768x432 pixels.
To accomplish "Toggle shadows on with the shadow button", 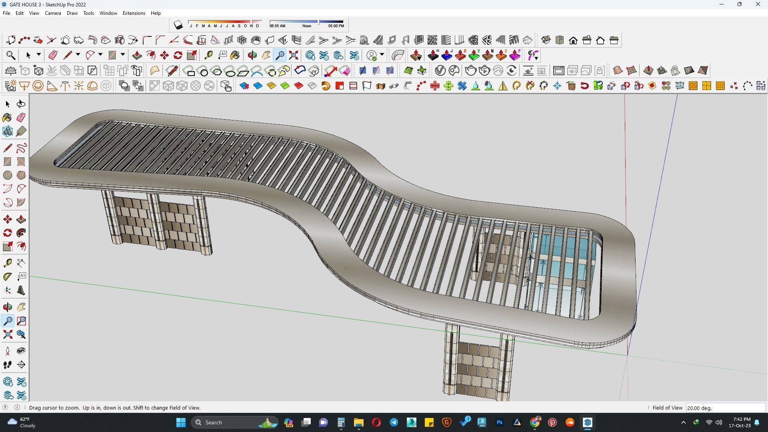I will click(x=178, y=25).
